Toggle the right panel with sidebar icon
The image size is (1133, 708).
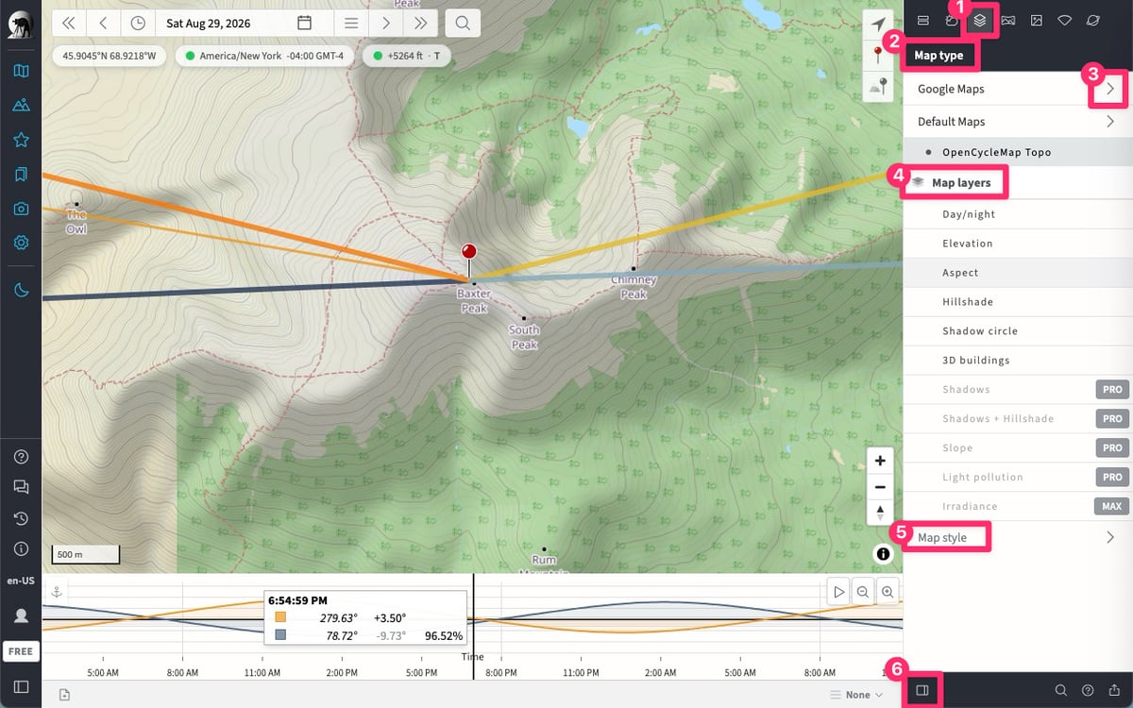[922, 690]
